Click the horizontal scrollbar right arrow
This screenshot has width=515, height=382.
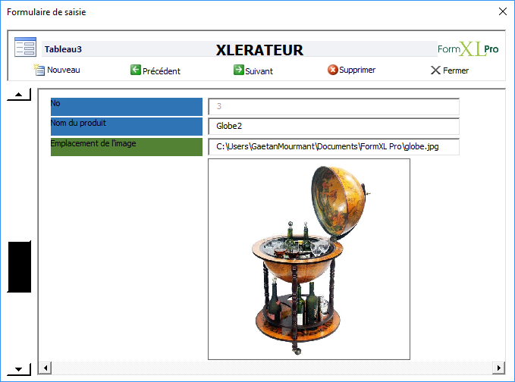[x=498, y=368]
